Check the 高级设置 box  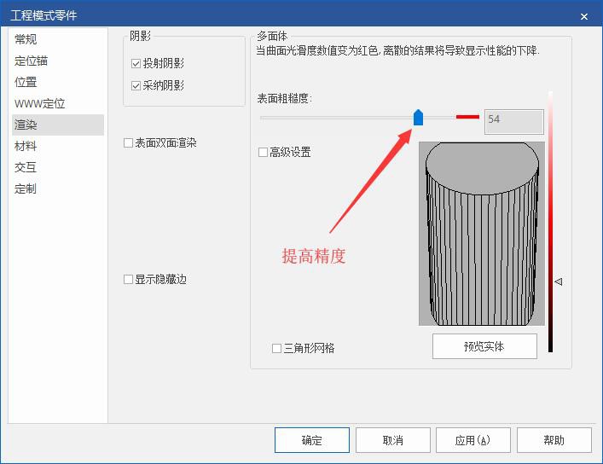point(264,153)
